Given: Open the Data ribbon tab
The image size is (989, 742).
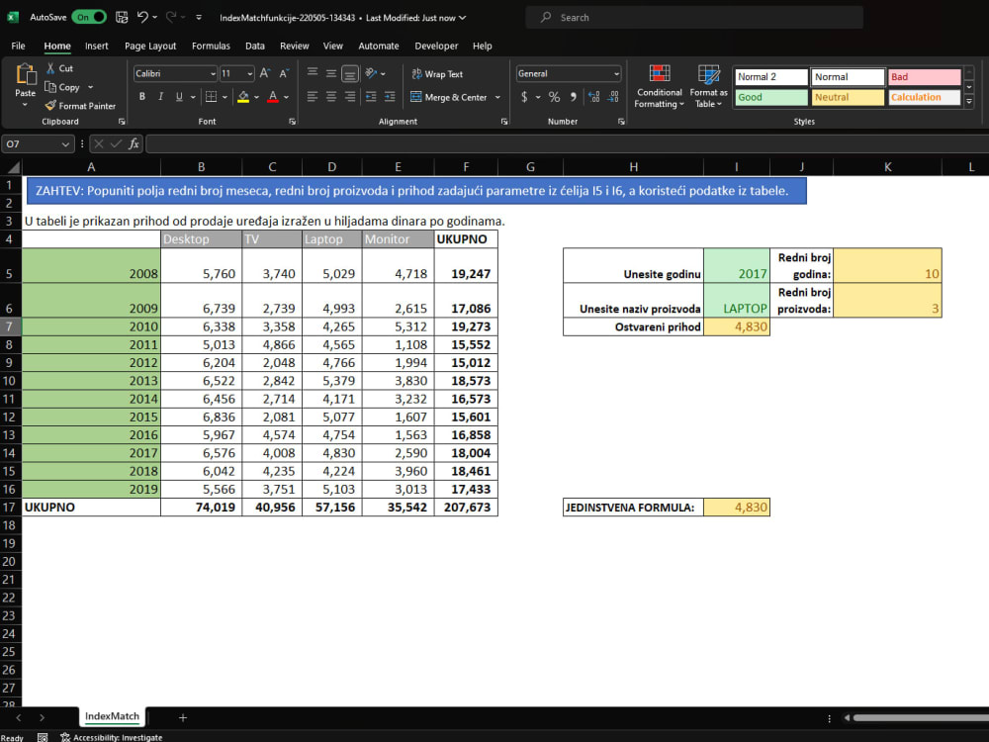Looking at the screenshot, I should 254,46.
